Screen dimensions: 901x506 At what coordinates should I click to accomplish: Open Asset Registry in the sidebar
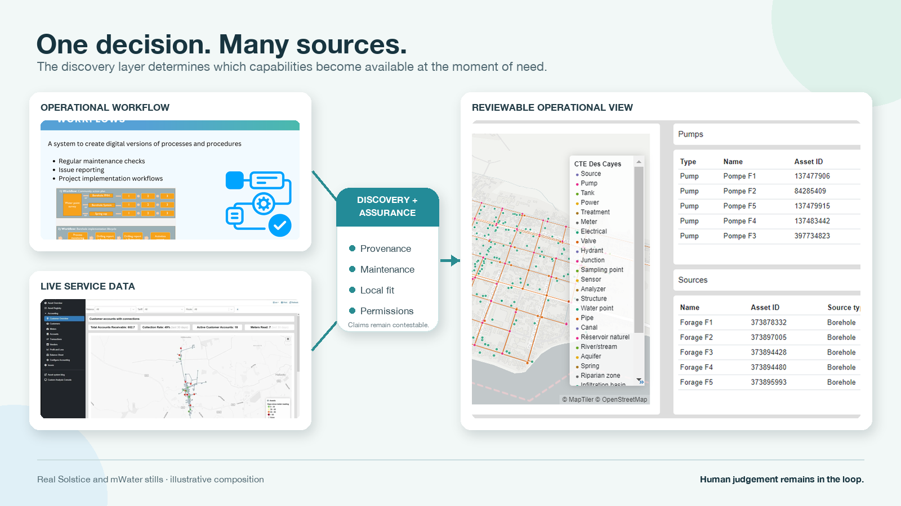[53, 308]
